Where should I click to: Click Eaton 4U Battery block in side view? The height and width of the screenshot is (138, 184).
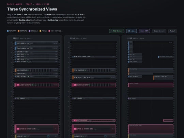(x=151, y=129)
